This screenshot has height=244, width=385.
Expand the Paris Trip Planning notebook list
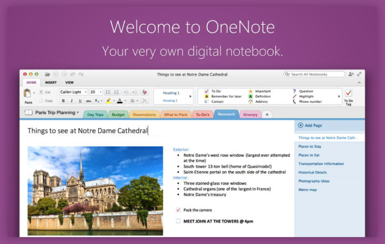(x=77, y=113)
